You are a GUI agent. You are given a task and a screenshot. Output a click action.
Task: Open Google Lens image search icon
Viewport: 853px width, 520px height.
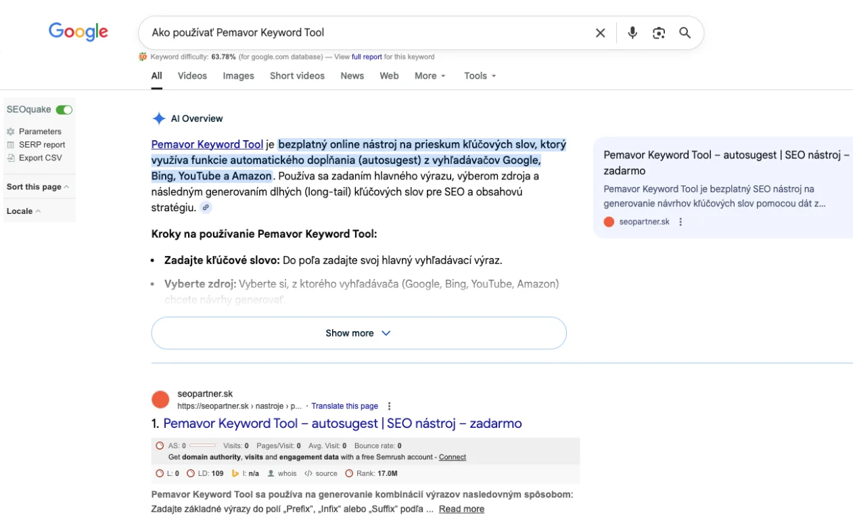659,33
